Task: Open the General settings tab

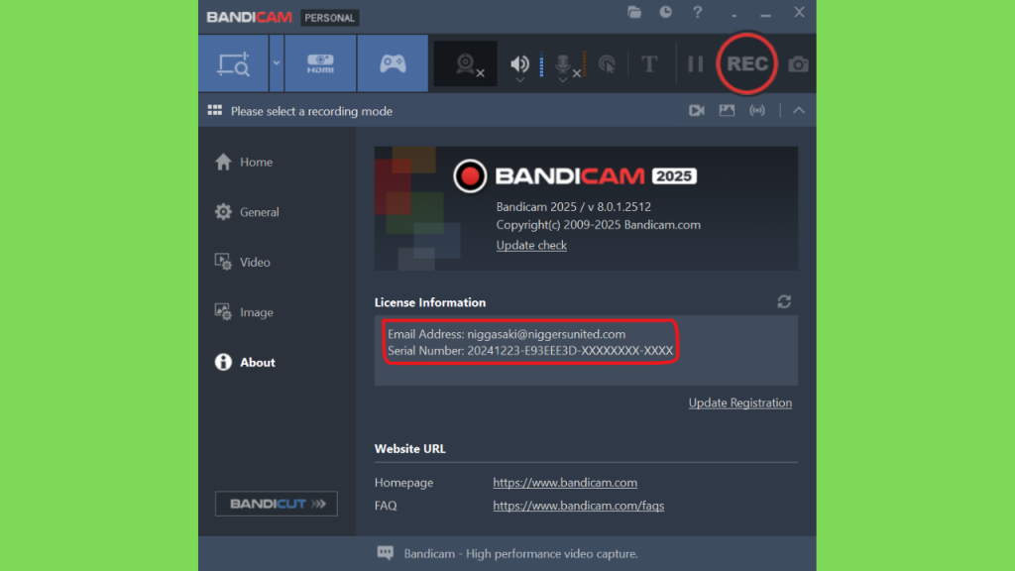Action: pyautogui.click(x=247, y=212)
